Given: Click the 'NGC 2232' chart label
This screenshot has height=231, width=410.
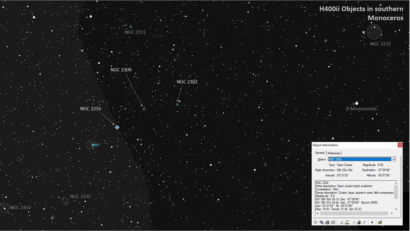Looking at the screenshot, I should 380,44.
